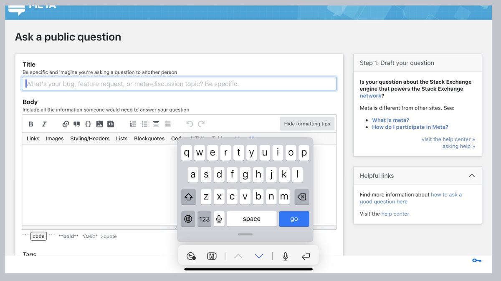The image size is (501, 281).
Task: Click 'Step 1: Draft your question' heading
Action: pyautogui.click(x=397, y=63)
